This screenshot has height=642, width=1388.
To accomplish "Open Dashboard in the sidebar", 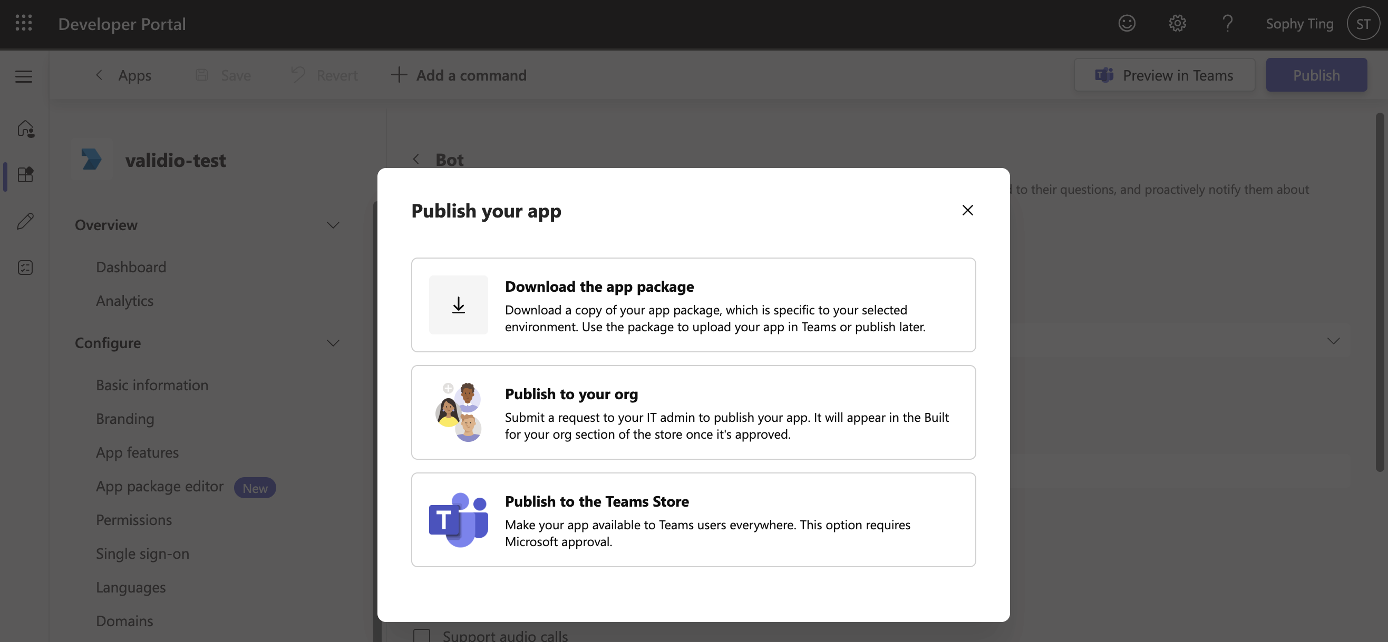I will pyautogui.click(x=131, y=267).
